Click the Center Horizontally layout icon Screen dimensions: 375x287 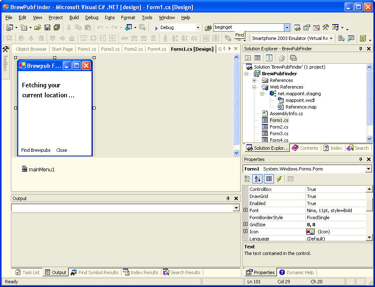click(x=206, y=38)
